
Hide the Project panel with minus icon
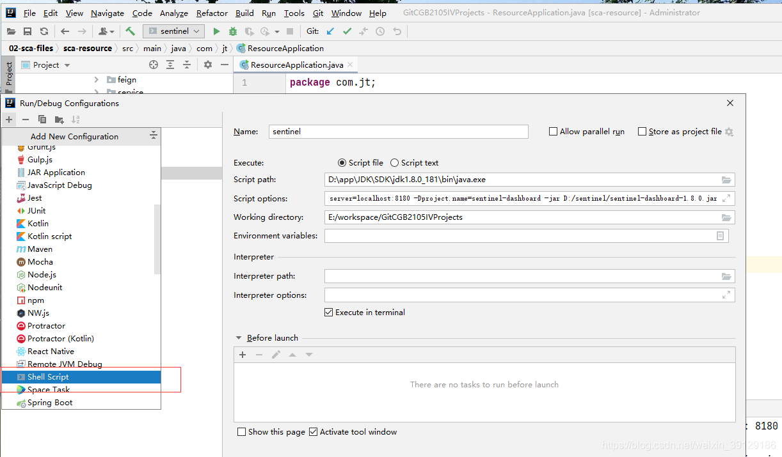coord(225,65)
